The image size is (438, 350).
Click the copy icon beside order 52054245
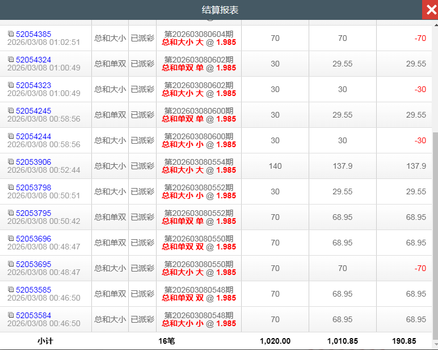[x=11, y=111]
